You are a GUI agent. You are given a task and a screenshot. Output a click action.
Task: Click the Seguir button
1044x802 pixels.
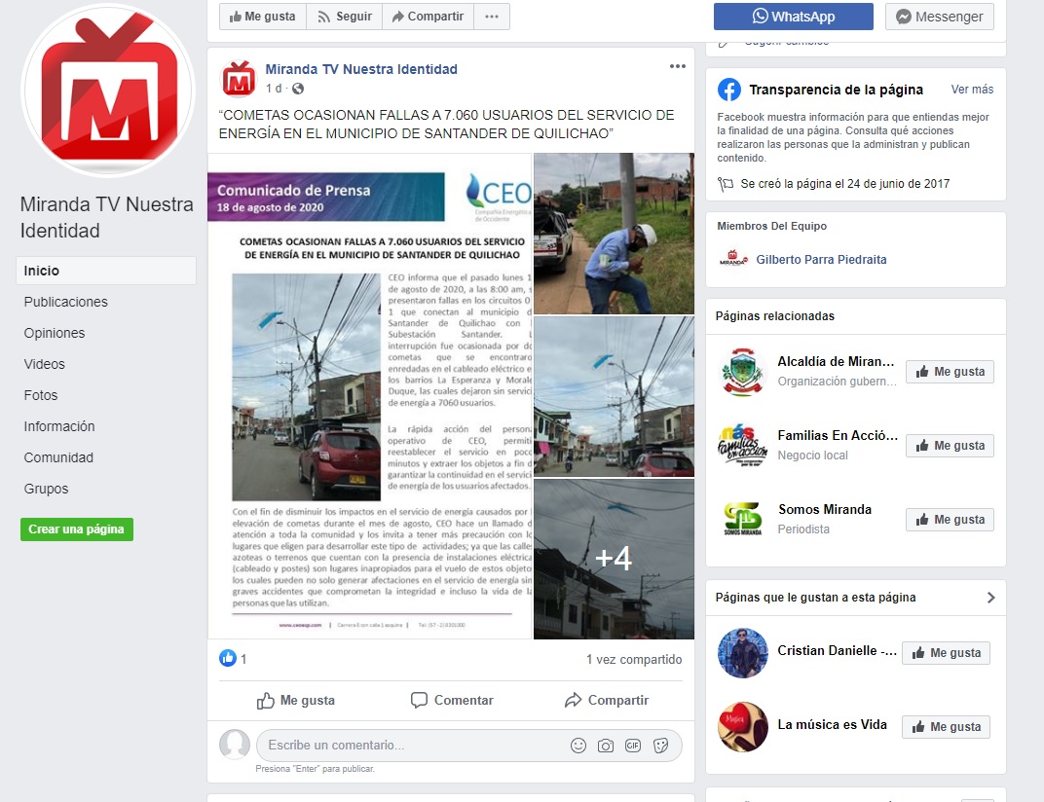click(344, 17)
